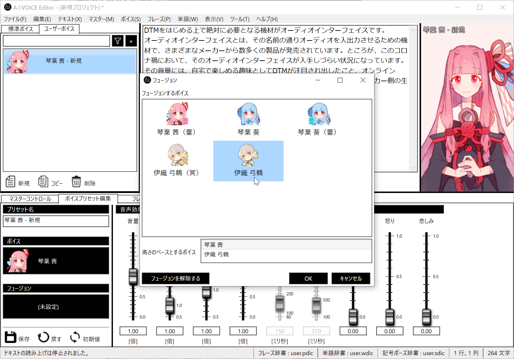Screen dimensions: 514x359
Task: Maximize the フュージョン dialog window
Action: (340, 80)
